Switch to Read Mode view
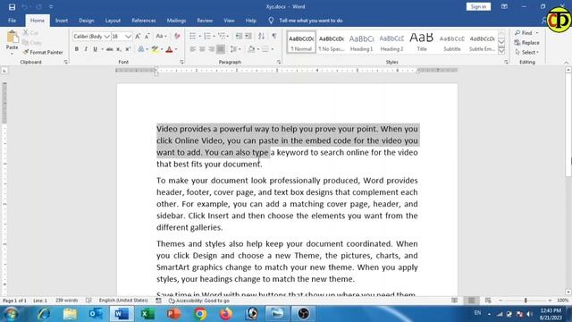 pyautogui.click(x=455, y=301)
